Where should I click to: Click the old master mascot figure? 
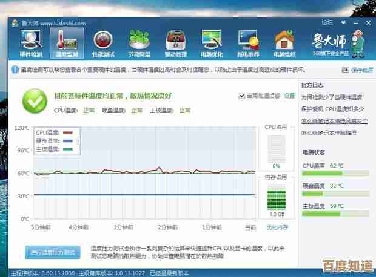[358, 44]
